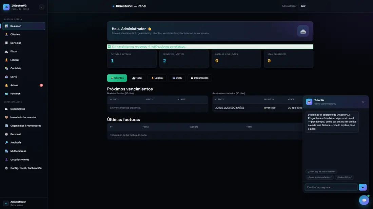Open the Fiscal sidebar icon

[x=6, y=51]
